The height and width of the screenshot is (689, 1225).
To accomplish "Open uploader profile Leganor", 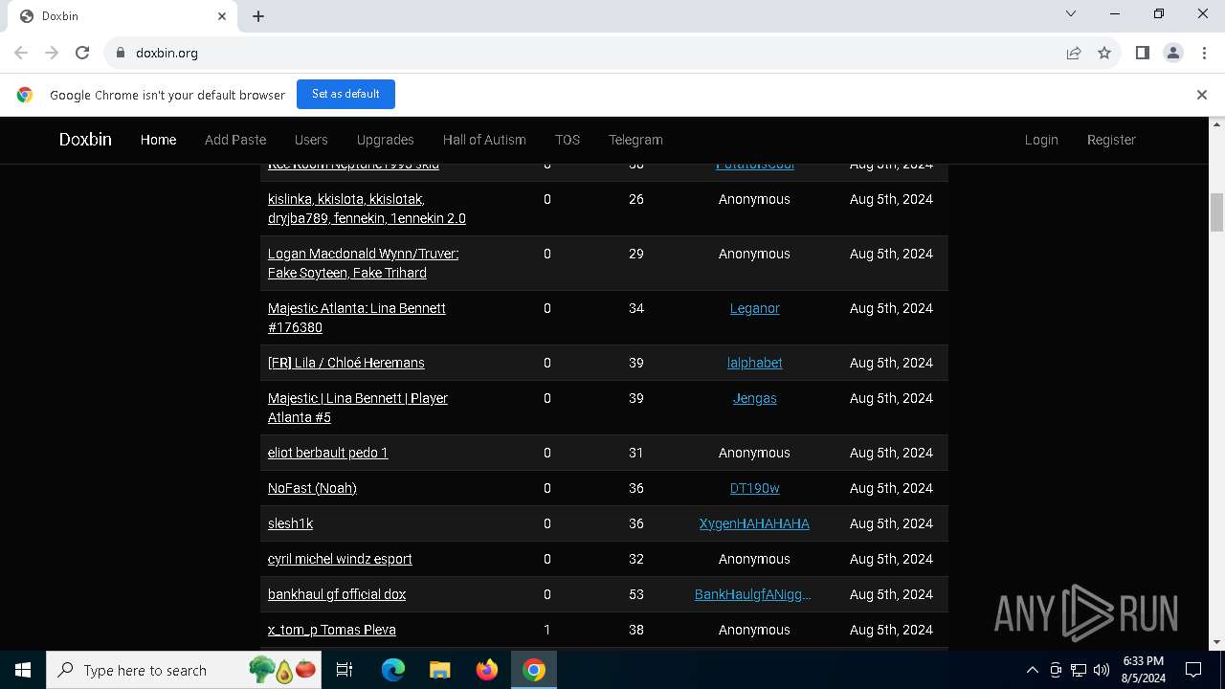I will (x=754, y=308).
